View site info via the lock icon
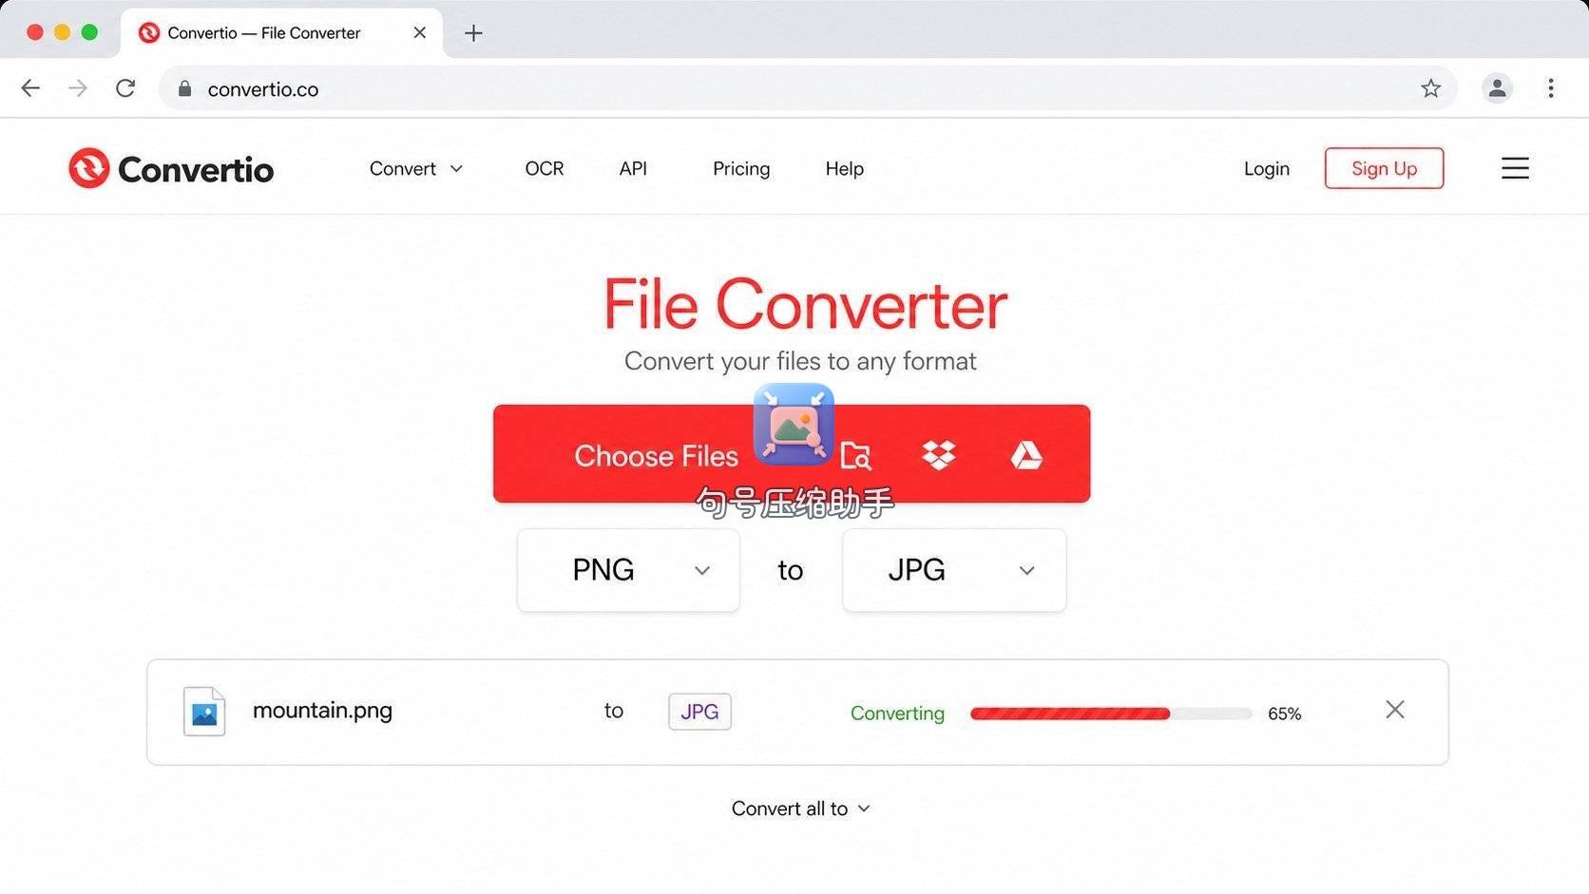1589x894 pixels. tap(184, 88)
